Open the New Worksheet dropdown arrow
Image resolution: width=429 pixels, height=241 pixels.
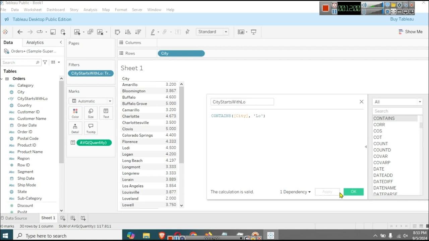tap(83, 32)
